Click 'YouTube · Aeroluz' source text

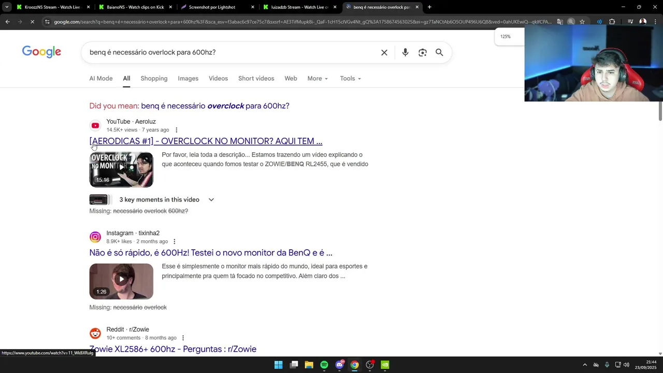131,122
